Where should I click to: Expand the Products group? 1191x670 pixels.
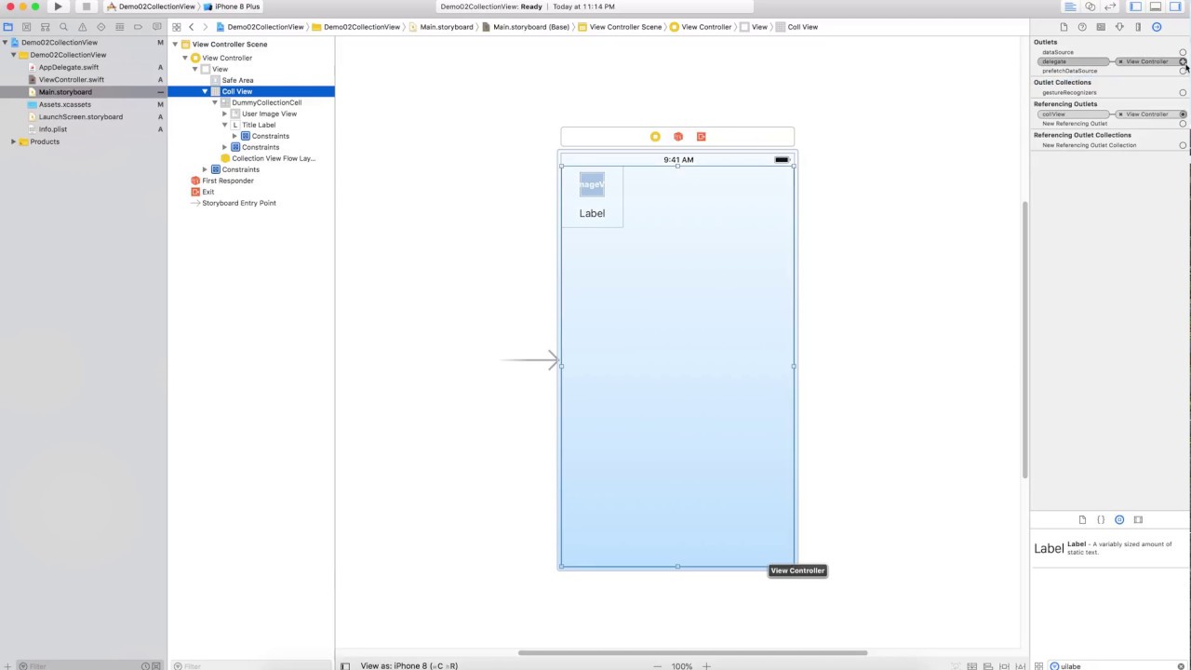click(13, 141)
